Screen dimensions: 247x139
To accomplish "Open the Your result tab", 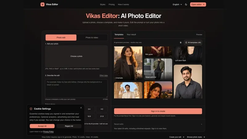I will (131, 35).
